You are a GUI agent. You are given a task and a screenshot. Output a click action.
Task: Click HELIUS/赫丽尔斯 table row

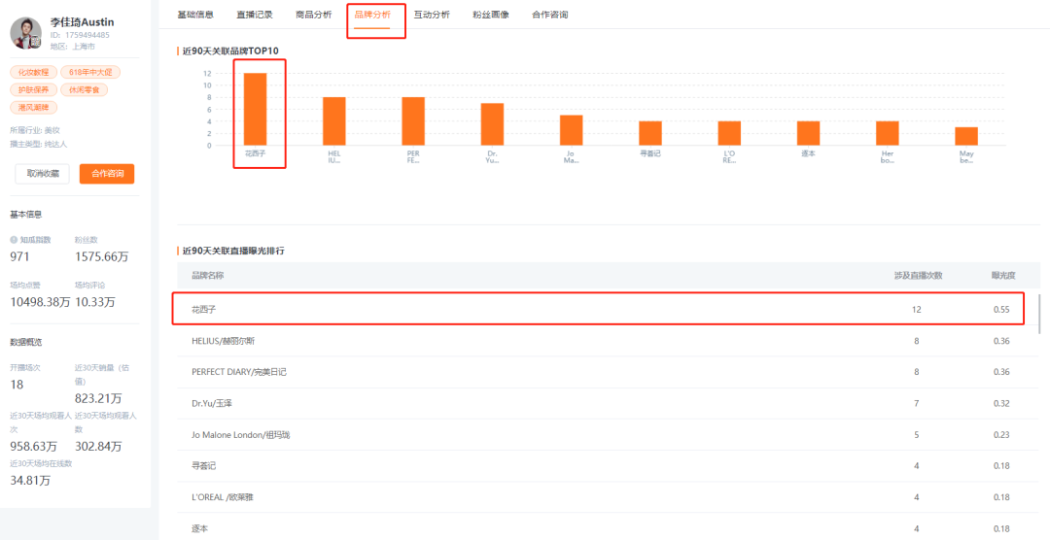[608, 341]
